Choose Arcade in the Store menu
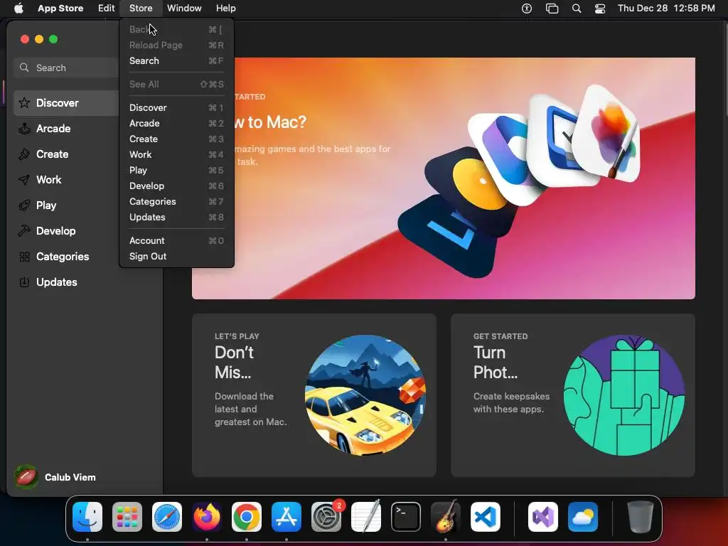Screen dimensions: 728x546 pos(176,124)
